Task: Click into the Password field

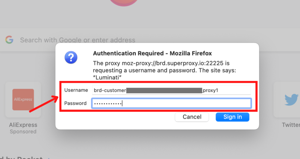Action: (x=171, y=103)
